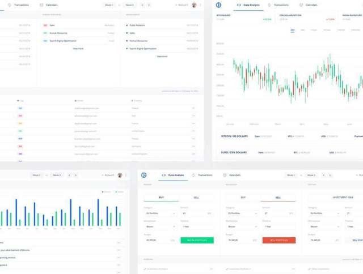This screenshot has width=363, height=274.
Task: Click View more under the Search Engine Optimization tag list
Action: 78,49
